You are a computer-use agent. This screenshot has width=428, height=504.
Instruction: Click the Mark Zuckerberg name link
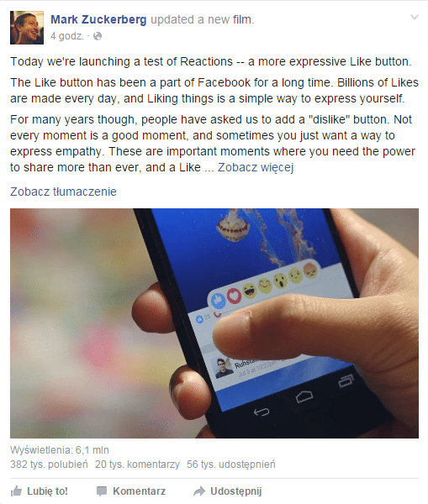click(98, 19)
